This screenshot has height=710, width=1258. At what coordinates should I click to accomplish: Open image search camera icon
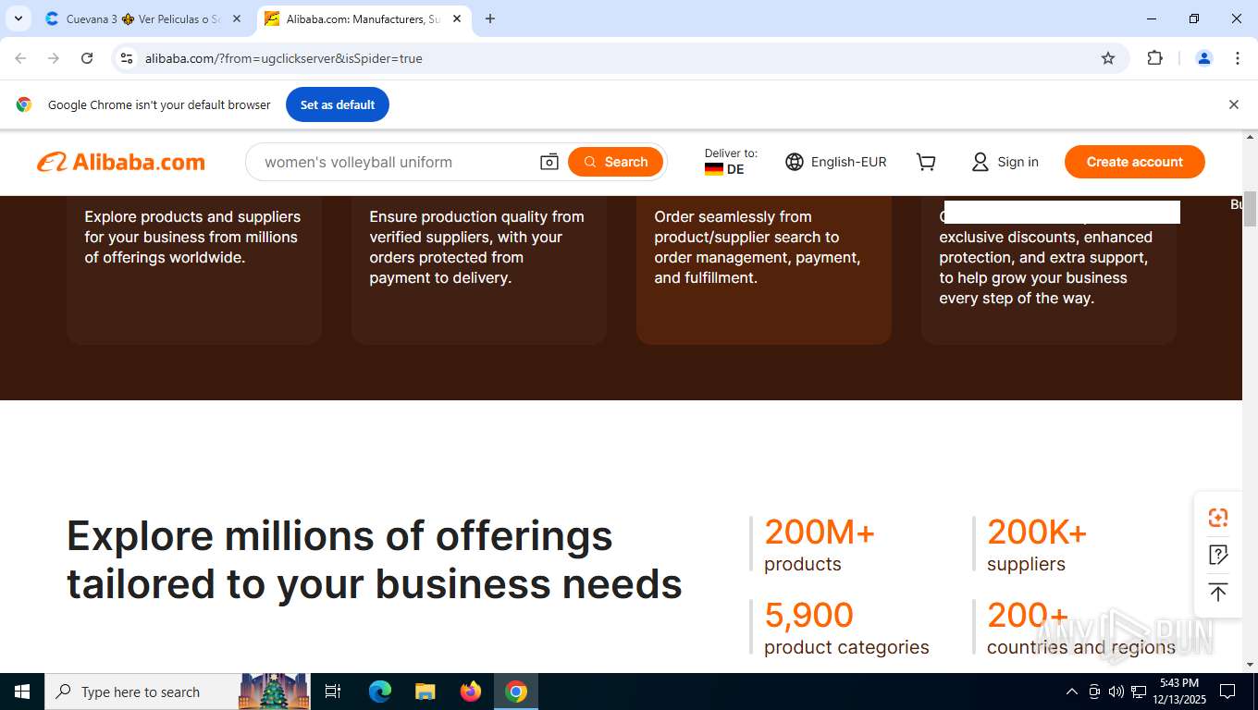click(549, 162)
